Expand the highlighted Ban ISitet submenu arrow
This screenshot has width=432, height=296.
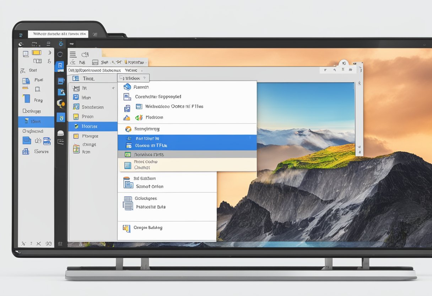coord(250,138)
